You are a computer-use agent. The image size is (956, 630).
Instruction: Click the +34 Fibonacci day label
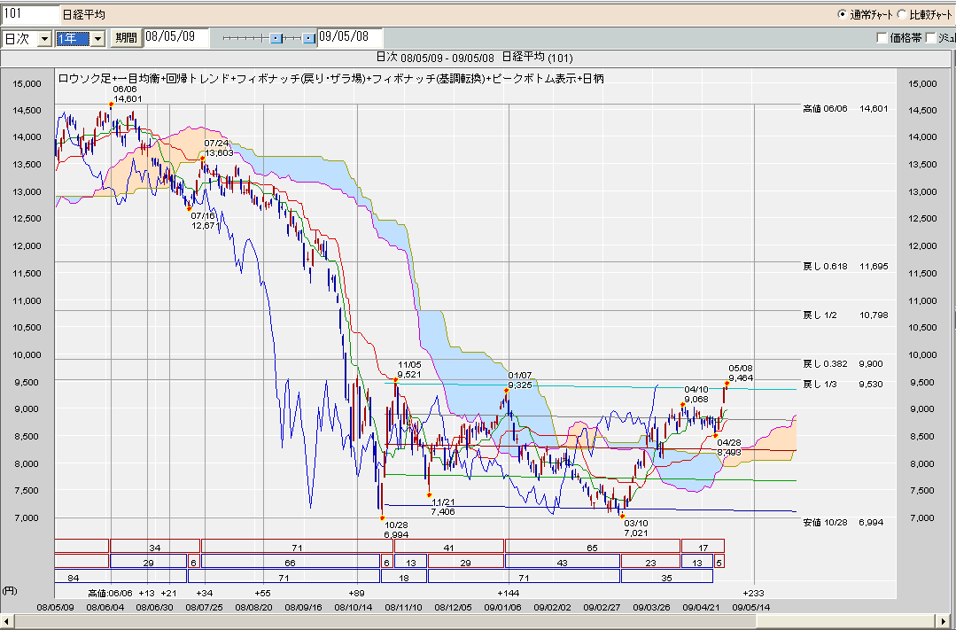tap(205, 593)
